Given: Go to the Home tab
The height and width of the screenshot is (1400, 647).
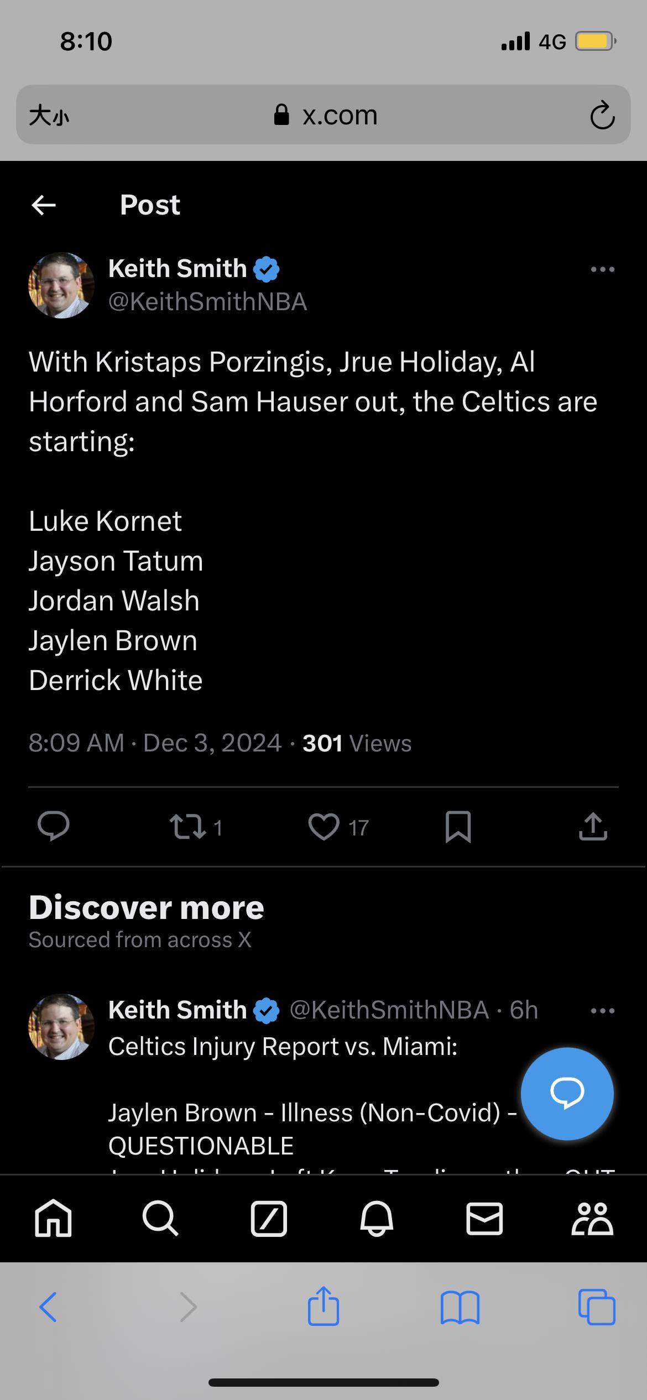Looking at the screenshot, I should coord(53,1219).
